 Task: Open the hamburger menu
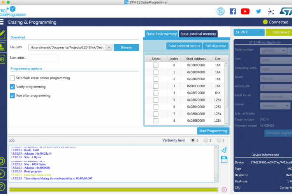coord(2,22)
